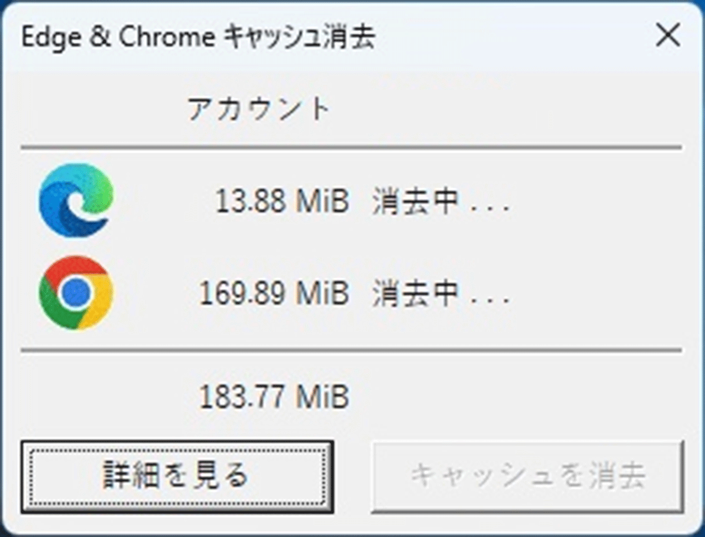
Task: Click the MiB unit of the 183.77 total
Action: [x=322, y=397]
